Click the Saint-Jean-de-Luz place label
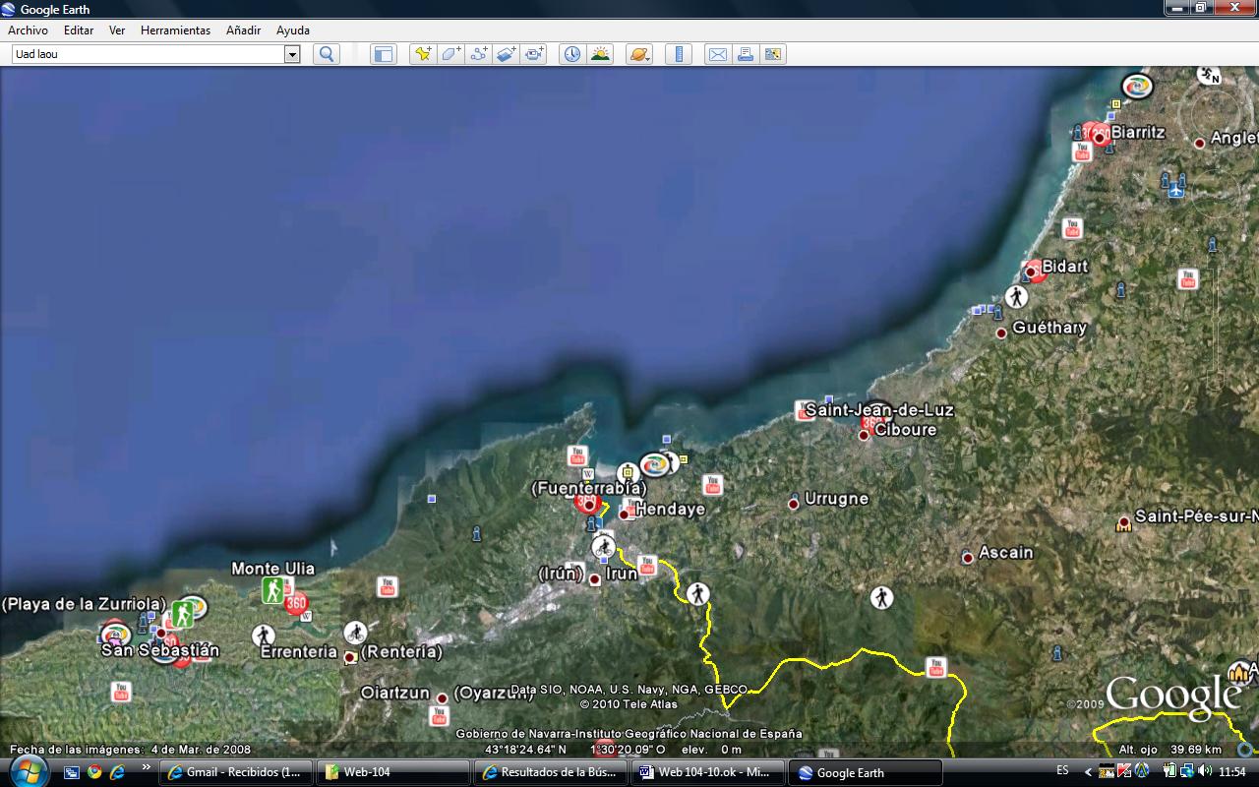Viewport: 1259px width, 787px height. (879, 409)
